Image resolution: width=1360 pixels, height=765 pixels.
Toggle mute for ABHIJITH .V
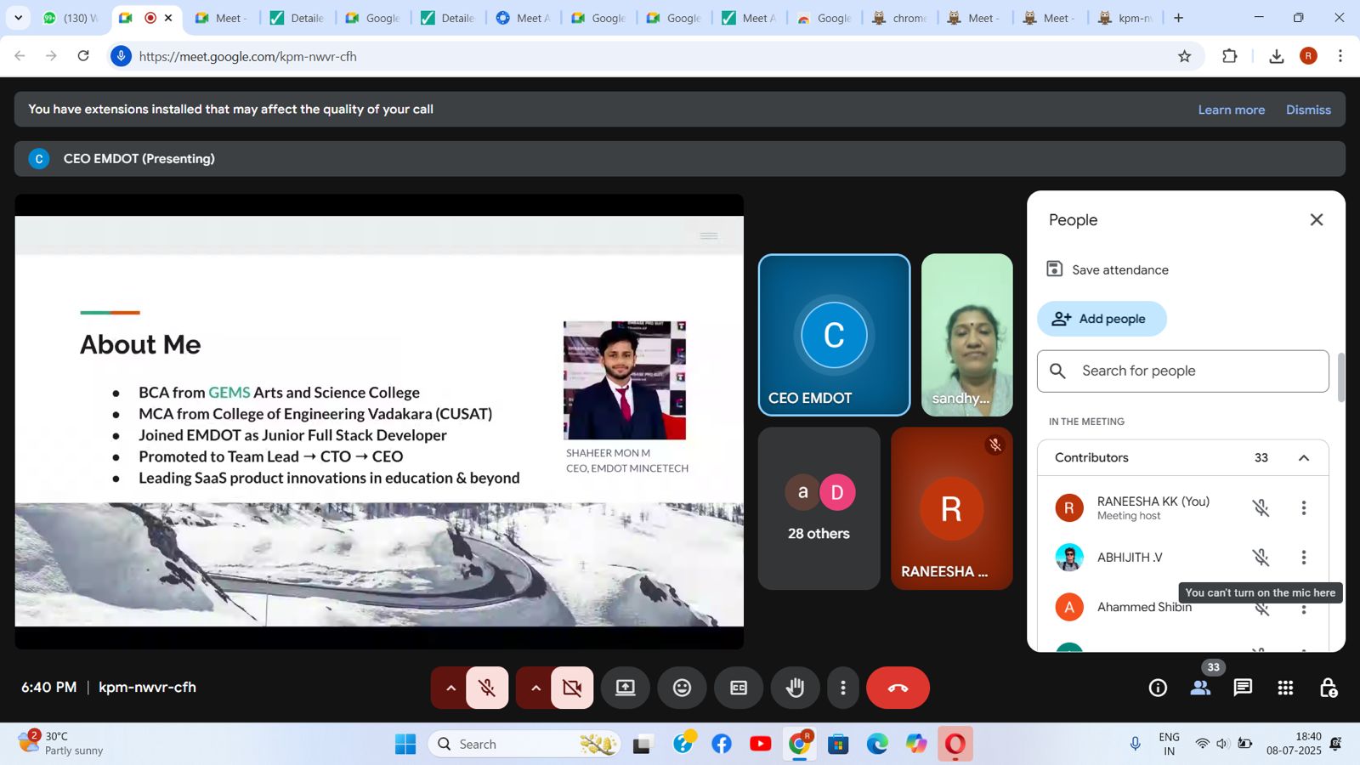tap(1261, 558)
